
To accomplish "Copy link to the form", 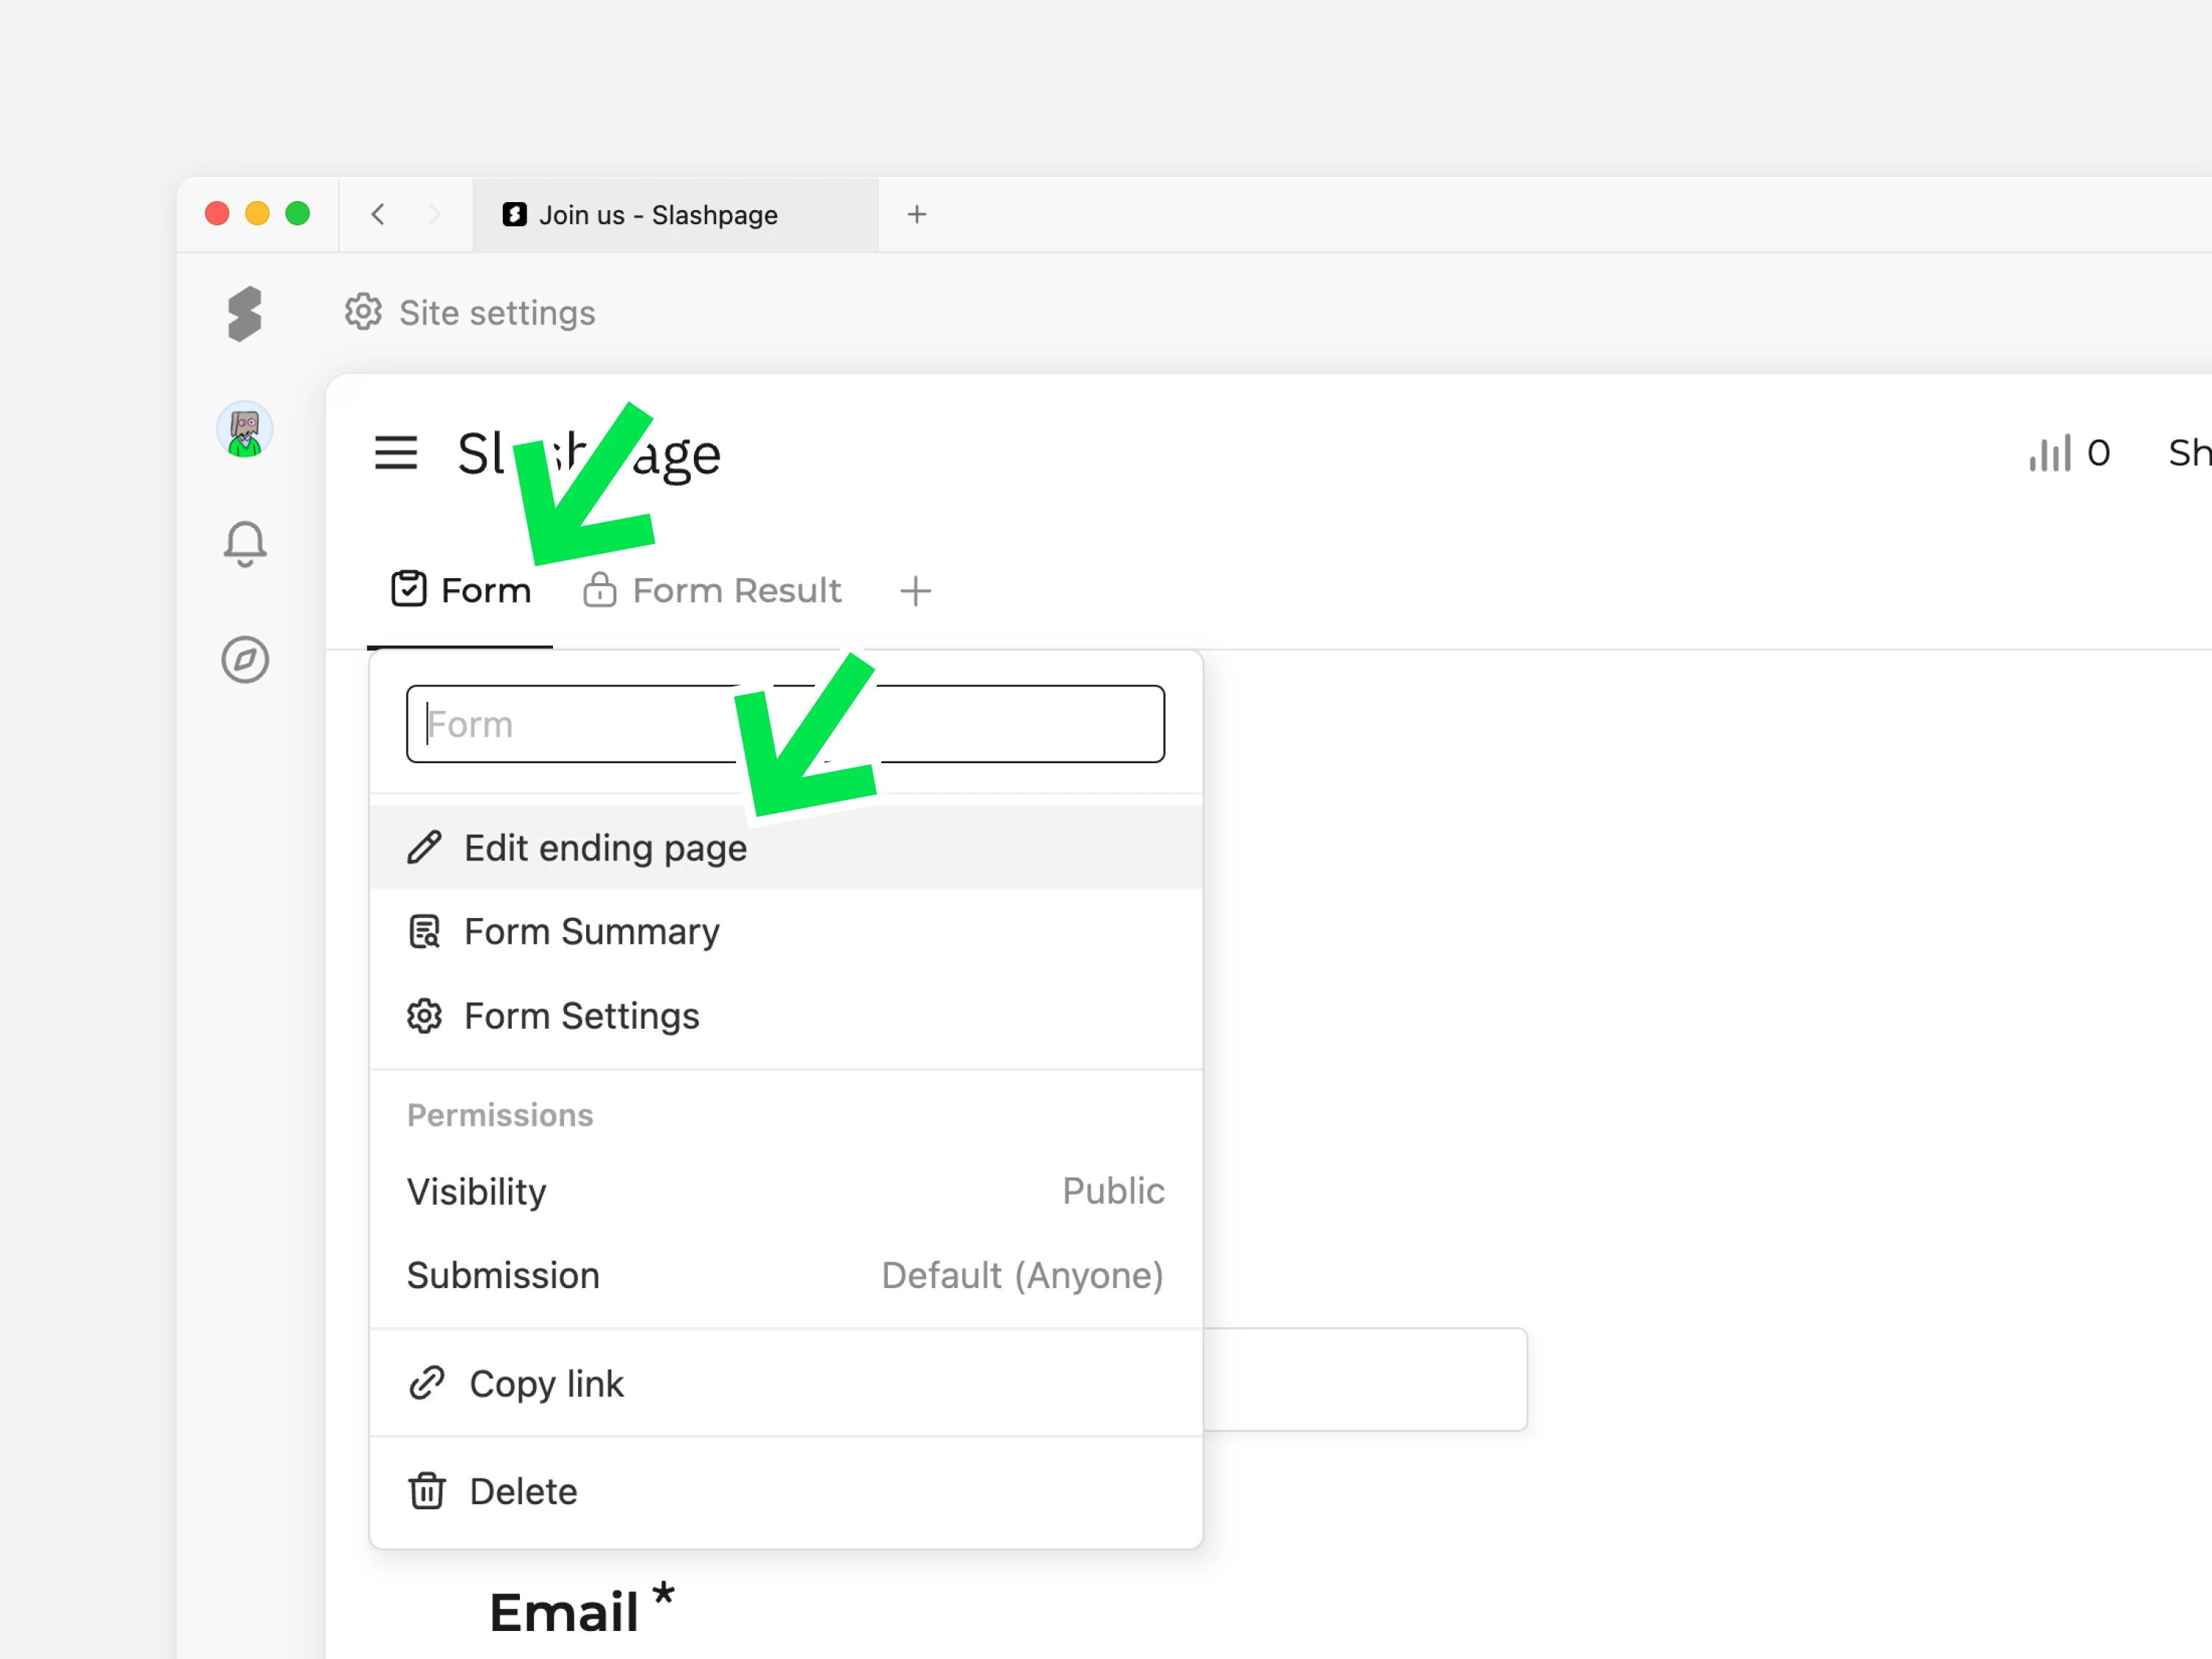I will [x=786, y=1384].
